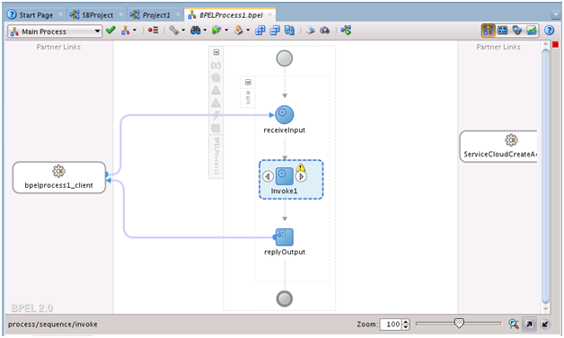The width and height of the screenshot is (564, 338).
Task: Click the red error marker in the right gutter
Action: [555, 45]
